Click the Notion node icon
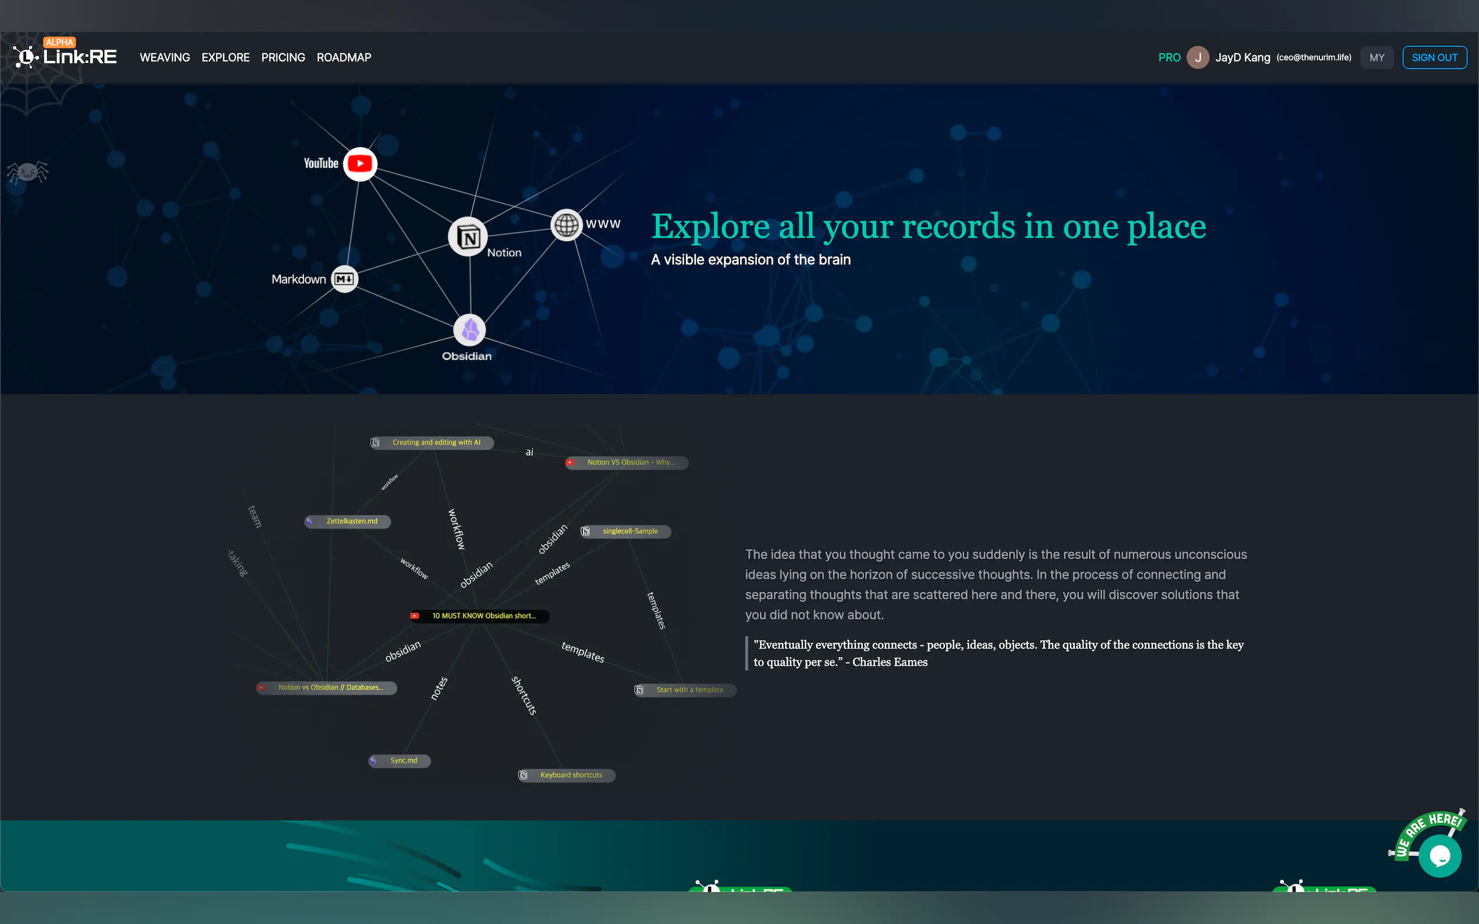This screenshot has width=1479, height=924. click(468, 237)
